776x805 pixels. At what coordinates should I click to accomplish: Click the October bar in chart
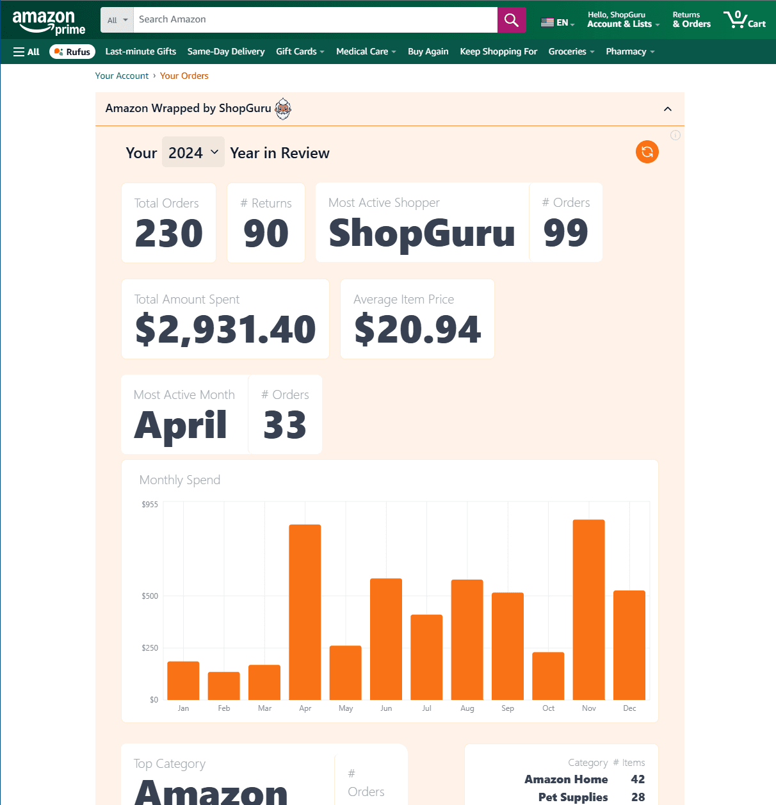[548, 676]
